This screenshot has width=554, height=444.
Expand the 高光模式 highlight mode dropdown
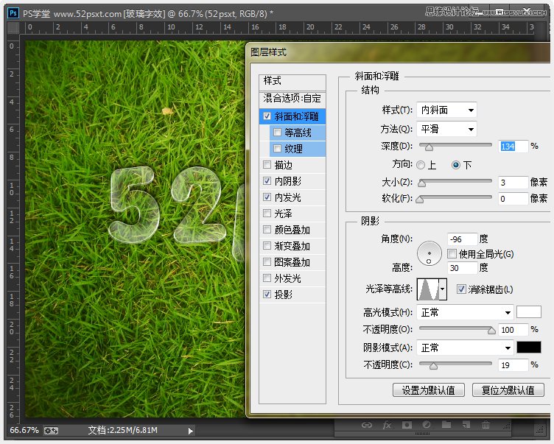point(465,313)
